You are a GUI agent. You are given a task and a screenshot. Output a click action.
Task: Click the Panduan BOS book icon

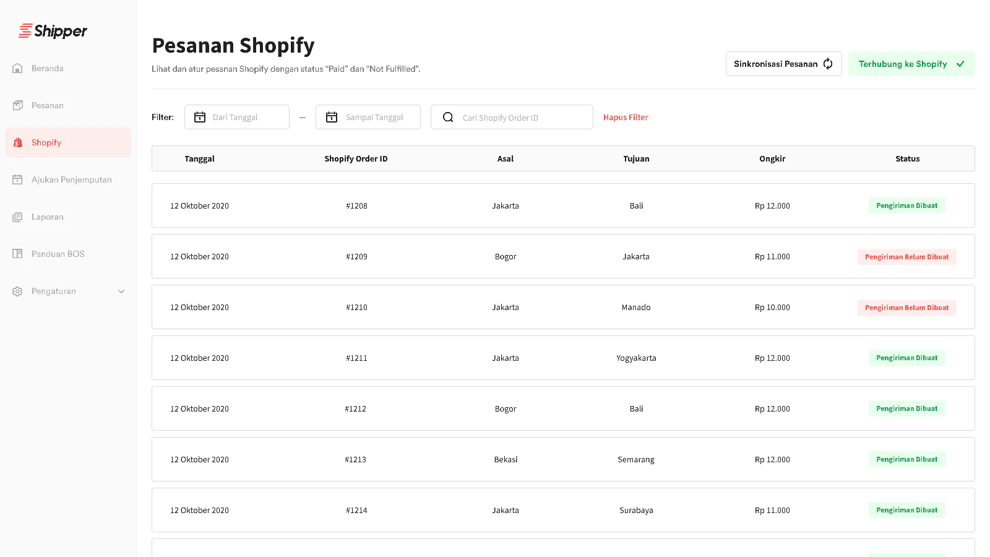tap(17, 254)
